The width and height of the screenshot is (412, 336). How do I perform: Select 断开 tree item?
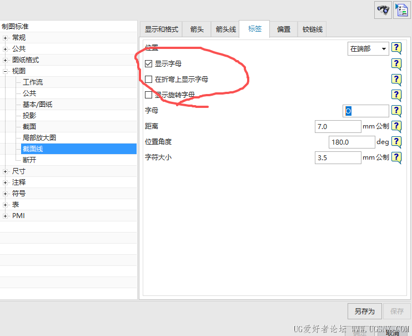[x=29, y=160]
